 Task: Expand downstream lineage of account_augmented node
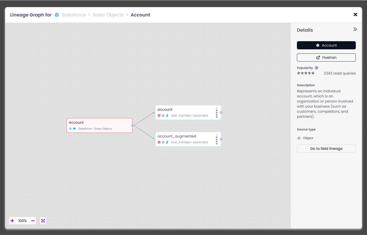(221, 139)
